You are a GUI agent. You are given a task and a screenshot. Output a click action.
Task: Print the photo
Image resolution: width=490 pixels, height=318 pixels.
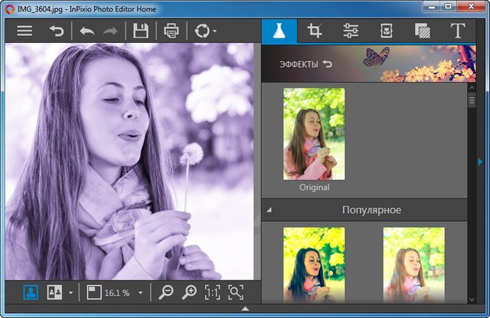click(x=171, y=31)
